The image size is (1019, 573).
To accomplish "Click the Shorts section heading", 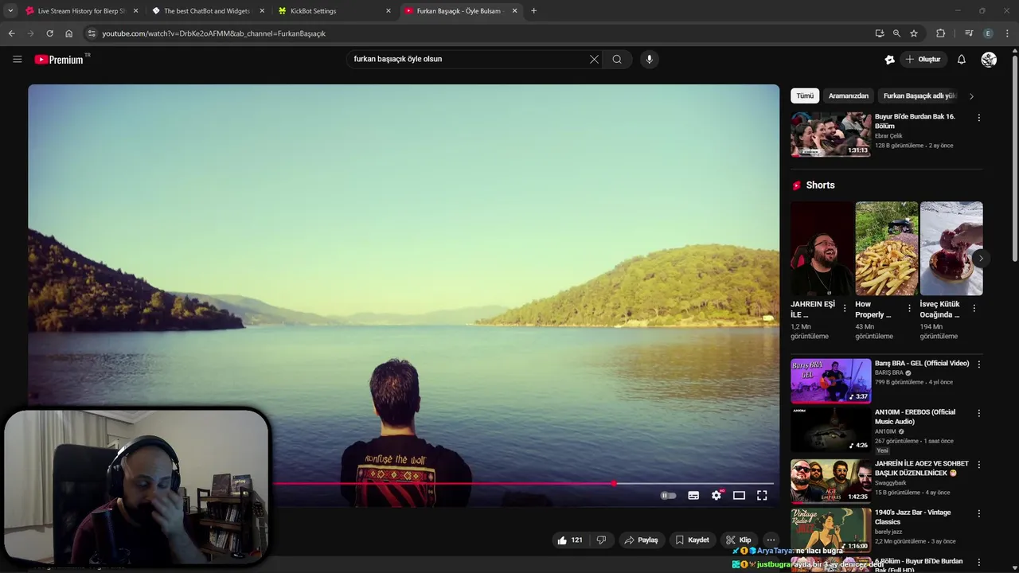I will tap(820, 185).
